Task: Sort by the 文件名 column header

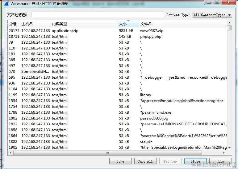Action: (183, 24)
